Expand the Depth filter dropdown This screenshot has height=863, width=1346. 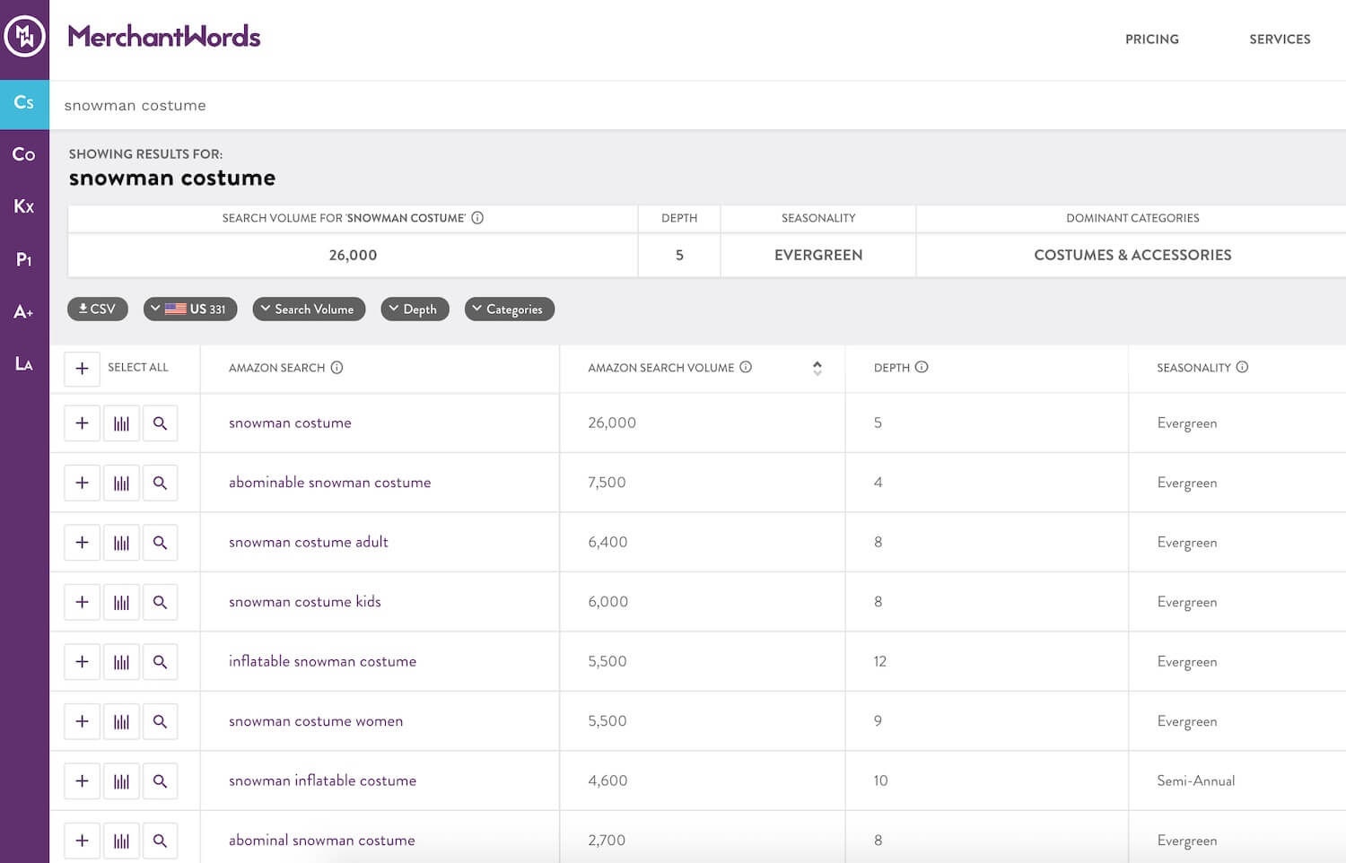click(x=415, y=309)
